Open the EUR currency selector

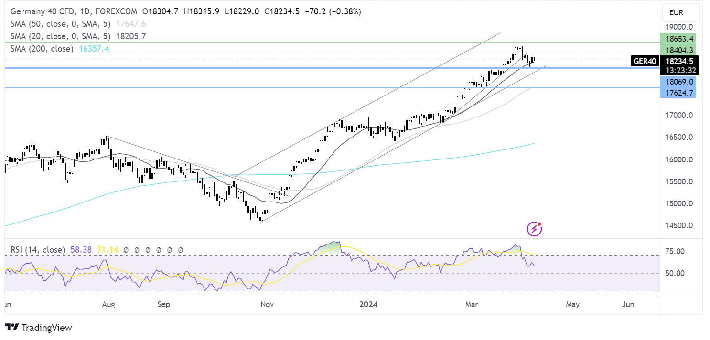tap(681, 12)
